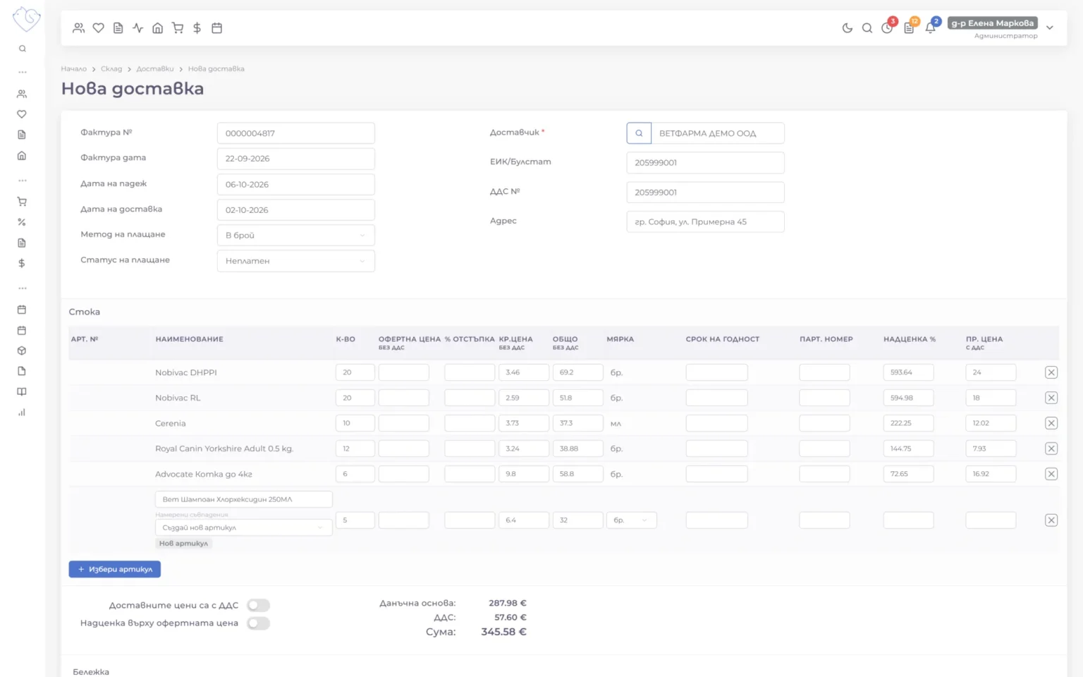
Task: Expand the 'Създай нов артикул' match dropdown
Action: pyautogui.click(x=243, y=527)
